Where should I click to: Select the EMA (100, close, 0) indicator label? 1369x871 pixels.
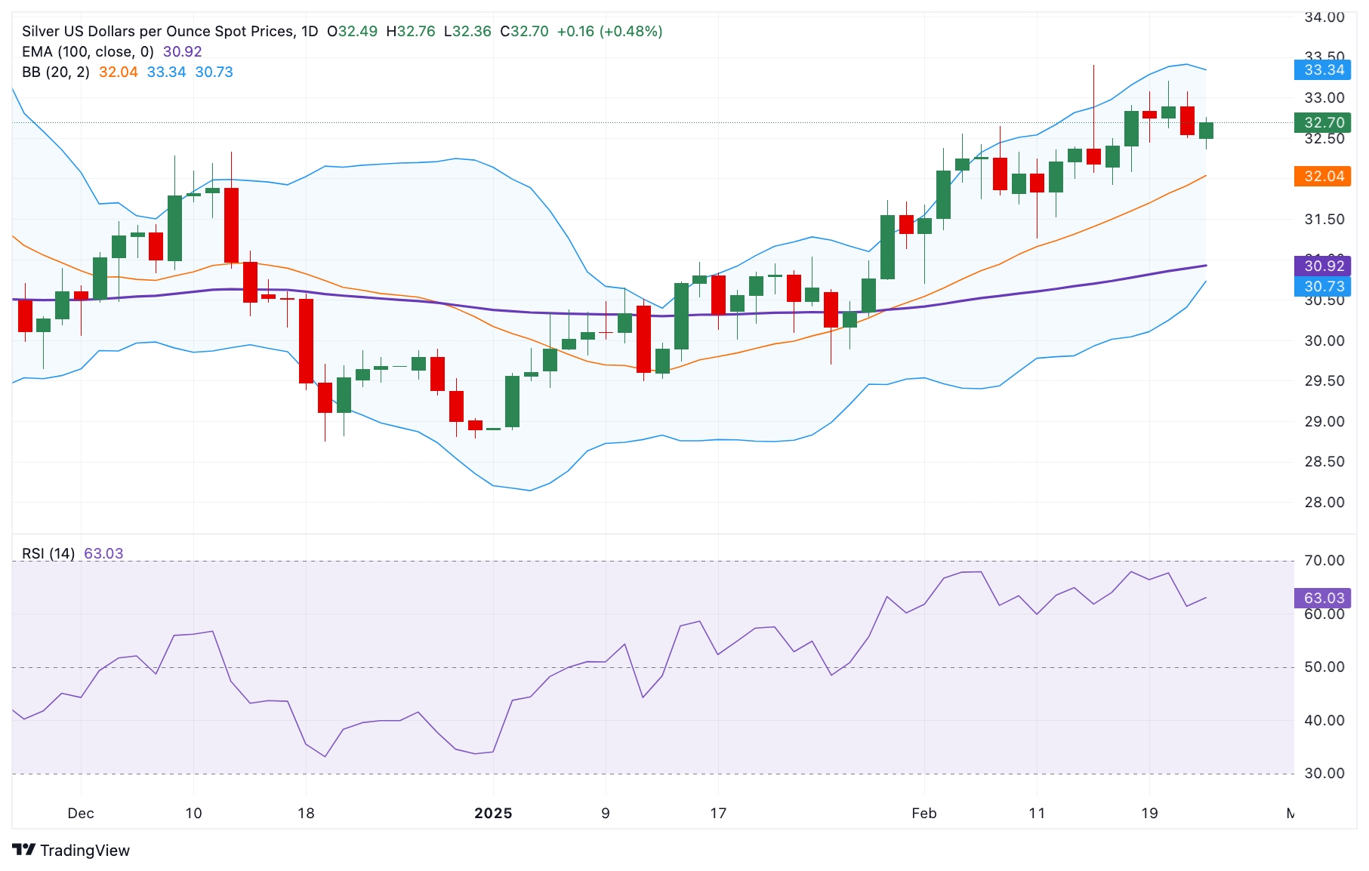pos(88,51)
